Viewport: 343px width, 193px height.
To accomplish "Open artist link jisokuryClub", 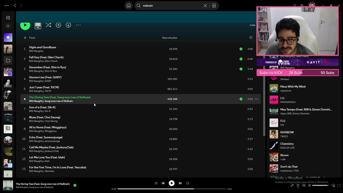I will pos(51,151).
